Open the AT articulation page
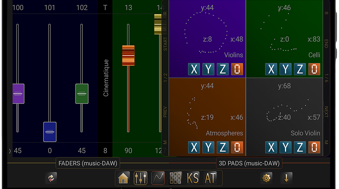The height and width of the screenshot is (189, 339). tap(210, 178)
